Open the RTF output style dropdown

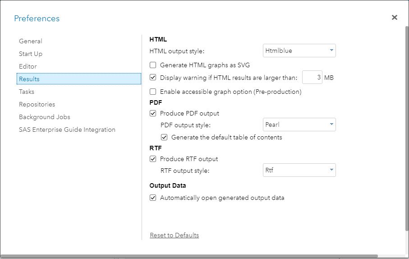point(299,170)
